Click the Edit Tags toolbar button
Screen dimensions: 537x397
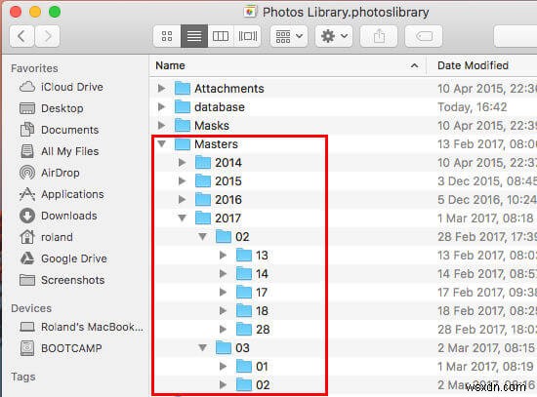pos(424,36)
